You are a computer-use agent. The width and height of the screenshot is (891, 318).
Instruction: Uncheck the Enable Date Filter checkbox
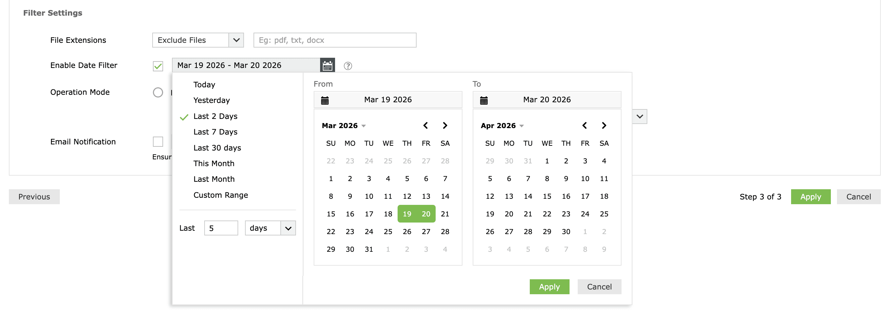pos(158,65)
